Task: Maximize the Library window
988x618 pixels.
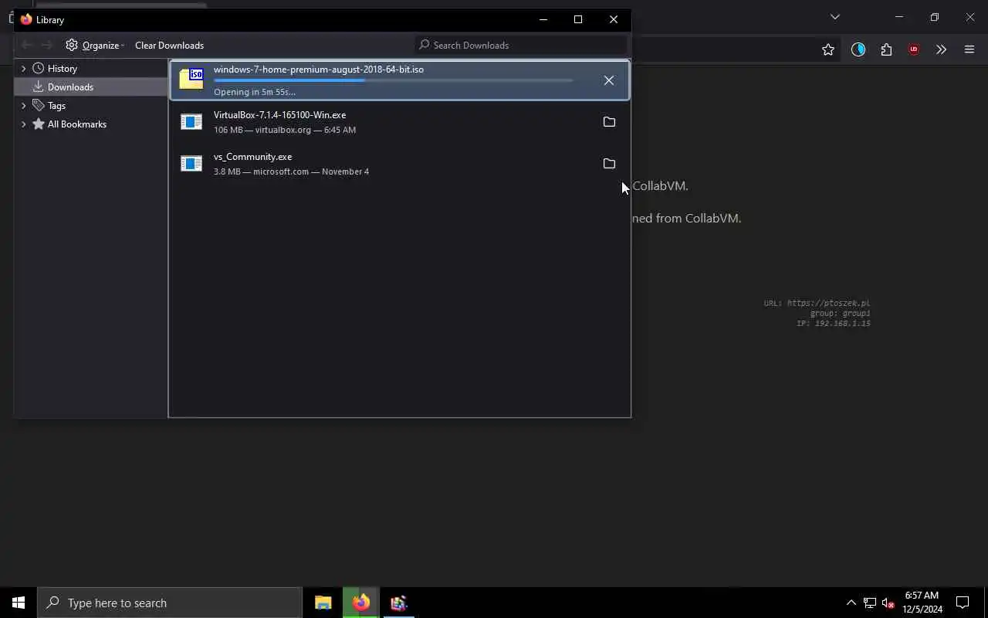Action: tap(578, 19)
